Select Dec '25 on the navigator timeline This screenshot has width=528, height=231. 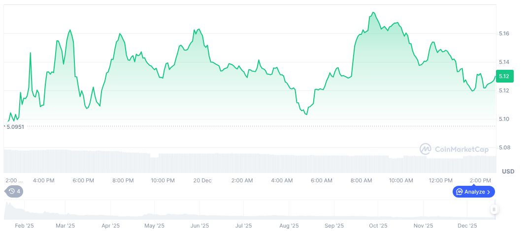pyautogui.click(x=467, y=226)
